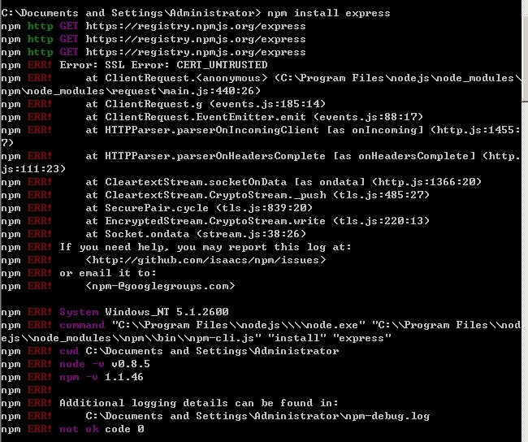Click the first registry.npmjs.org/express URL
This screenshot has width=528, height=442.
pos(196,26)
